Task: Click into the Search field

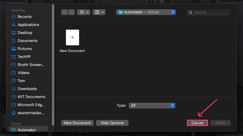Action: [209, 12]
